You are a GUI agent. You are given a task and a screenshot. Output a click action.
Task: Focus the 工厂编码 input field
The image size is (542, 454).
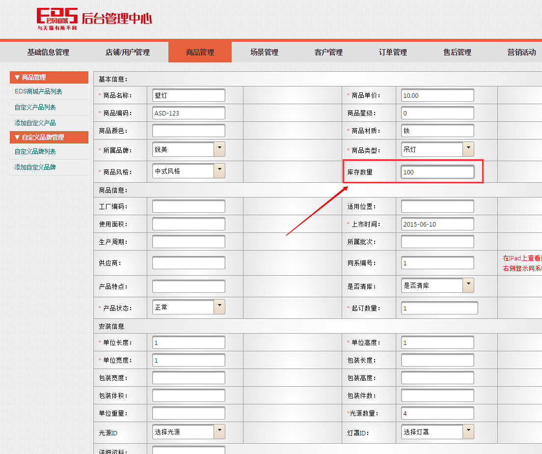click(189, 206)
